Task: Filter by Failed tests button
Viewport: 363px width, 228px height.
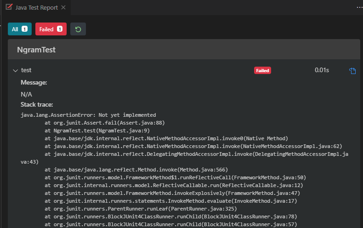Action: [51, 29]
